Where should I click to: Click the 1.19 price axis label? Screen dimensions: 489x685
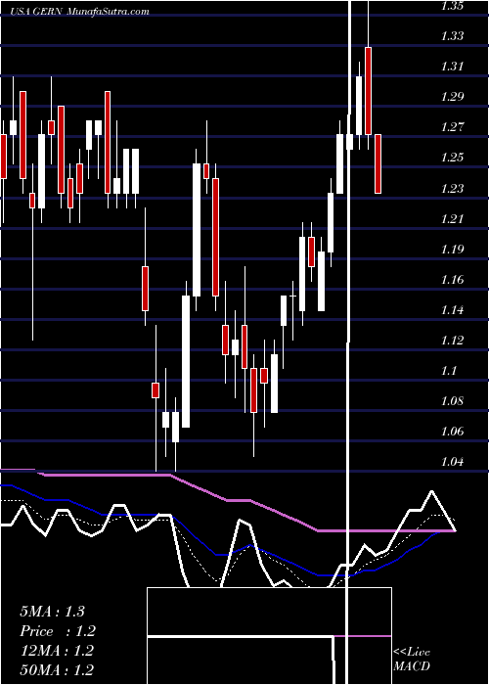coord(452,249)
